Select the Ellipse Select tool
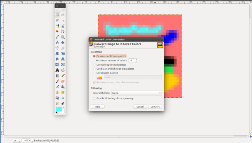The width and height of the screenshot is (252, 143). point(63,15)
